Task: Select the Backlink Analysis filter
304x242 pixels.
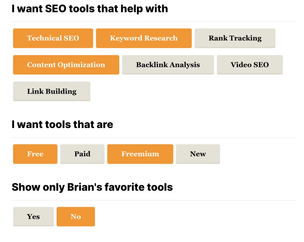Action: pyautogui.click(x=168, y=65)
